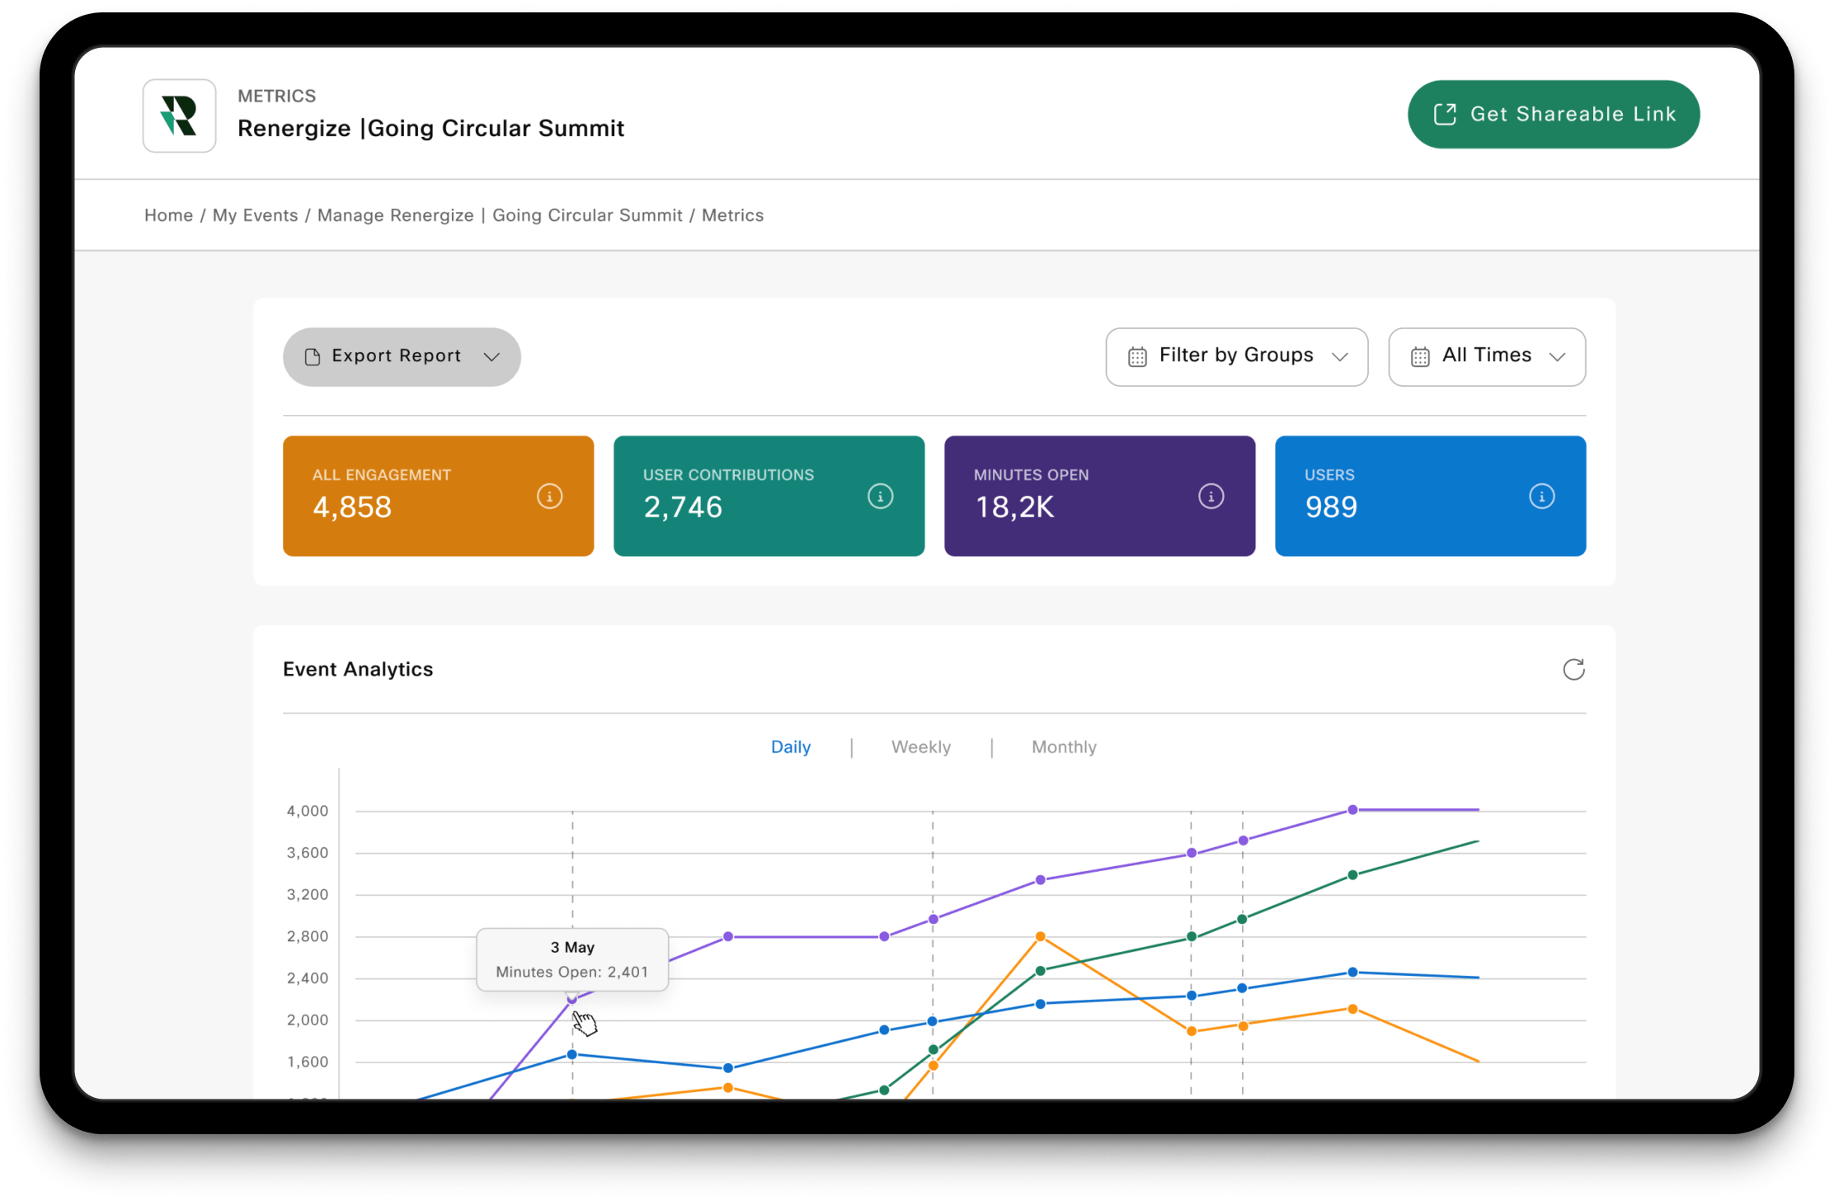
Task: Click the Minutes Open info icon
Action: tap(1211, 497)
